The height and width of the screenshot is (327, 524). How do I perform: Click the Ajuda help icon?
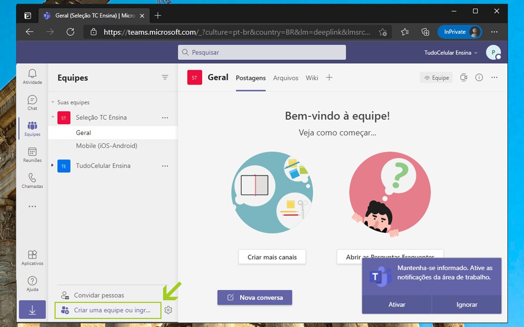[x=32, y=283]
